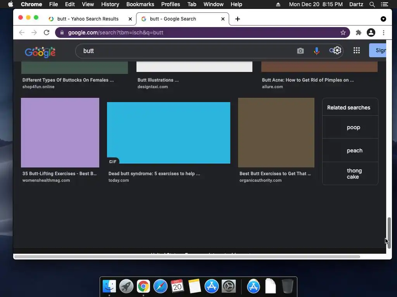
Task: Select related search thong cake
Action: click(x=350, y=174)
